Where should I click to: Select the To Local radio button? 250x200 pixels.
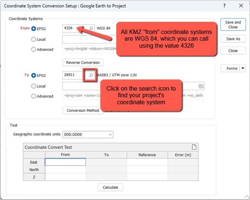click(x=34, y=86)
